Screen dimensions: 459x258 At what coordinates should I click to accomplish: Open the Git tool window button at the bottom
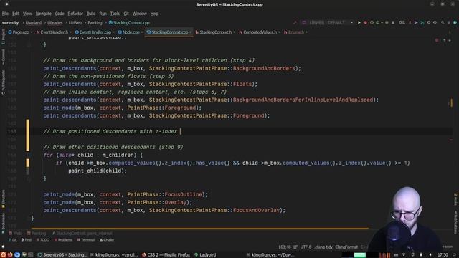click(x=13, y=240)
